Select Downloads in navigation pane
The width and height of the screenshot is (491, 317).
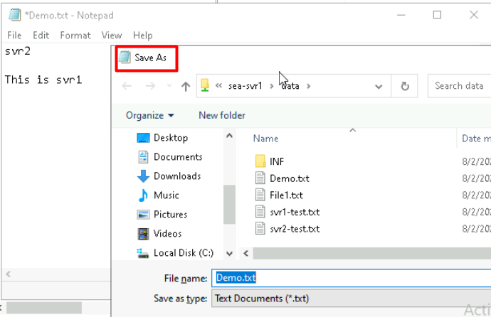[x=177, y=176]
